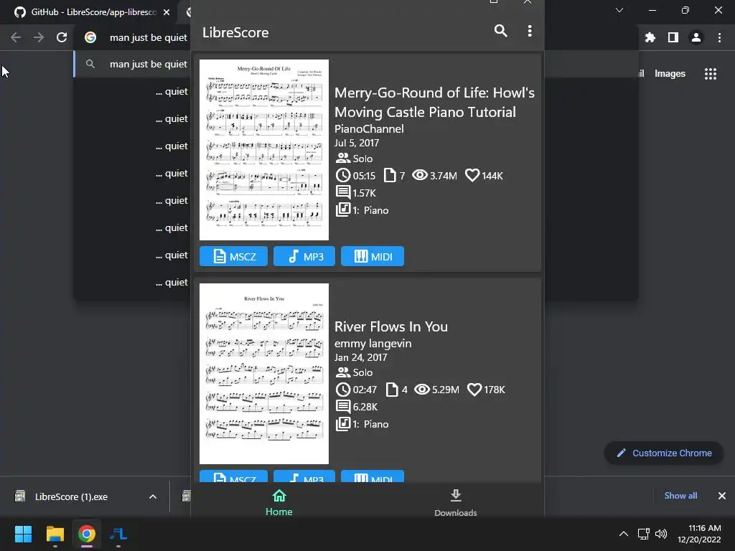735x551 pixels.
Task: Click the emmy langevin author name
Action: coord(373,344)
